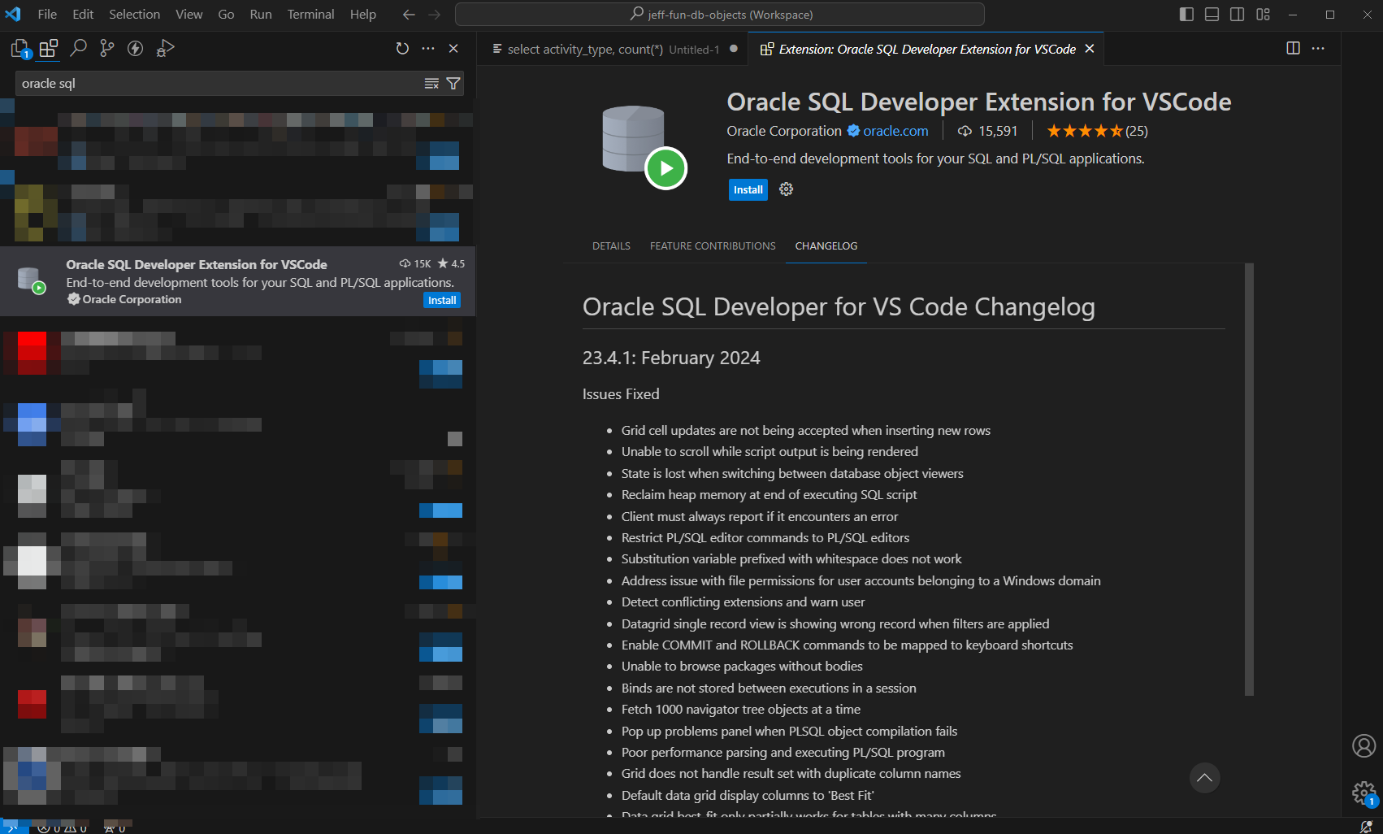Switch to select activity_type Untitled-1 tab
The height and width of the screenshot is (834, 1383).
613,49
